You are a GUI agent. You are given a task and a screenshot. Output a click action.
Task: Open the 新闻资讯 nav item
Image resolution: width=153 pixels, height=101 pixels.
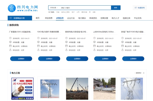tap(93, 18)
